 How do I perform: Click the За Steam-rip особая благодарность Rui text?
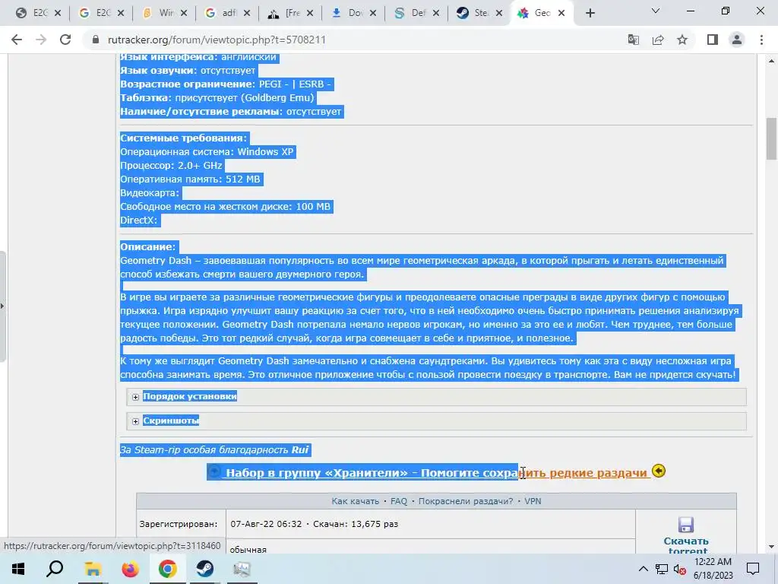(214, 450)
